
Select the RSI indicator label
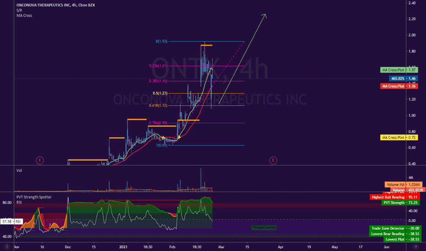(19, 203)
